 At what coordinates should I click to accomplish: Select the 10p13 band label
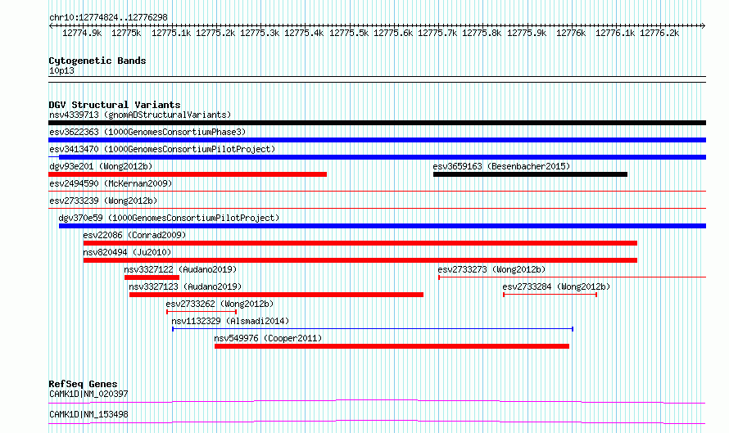61,70
